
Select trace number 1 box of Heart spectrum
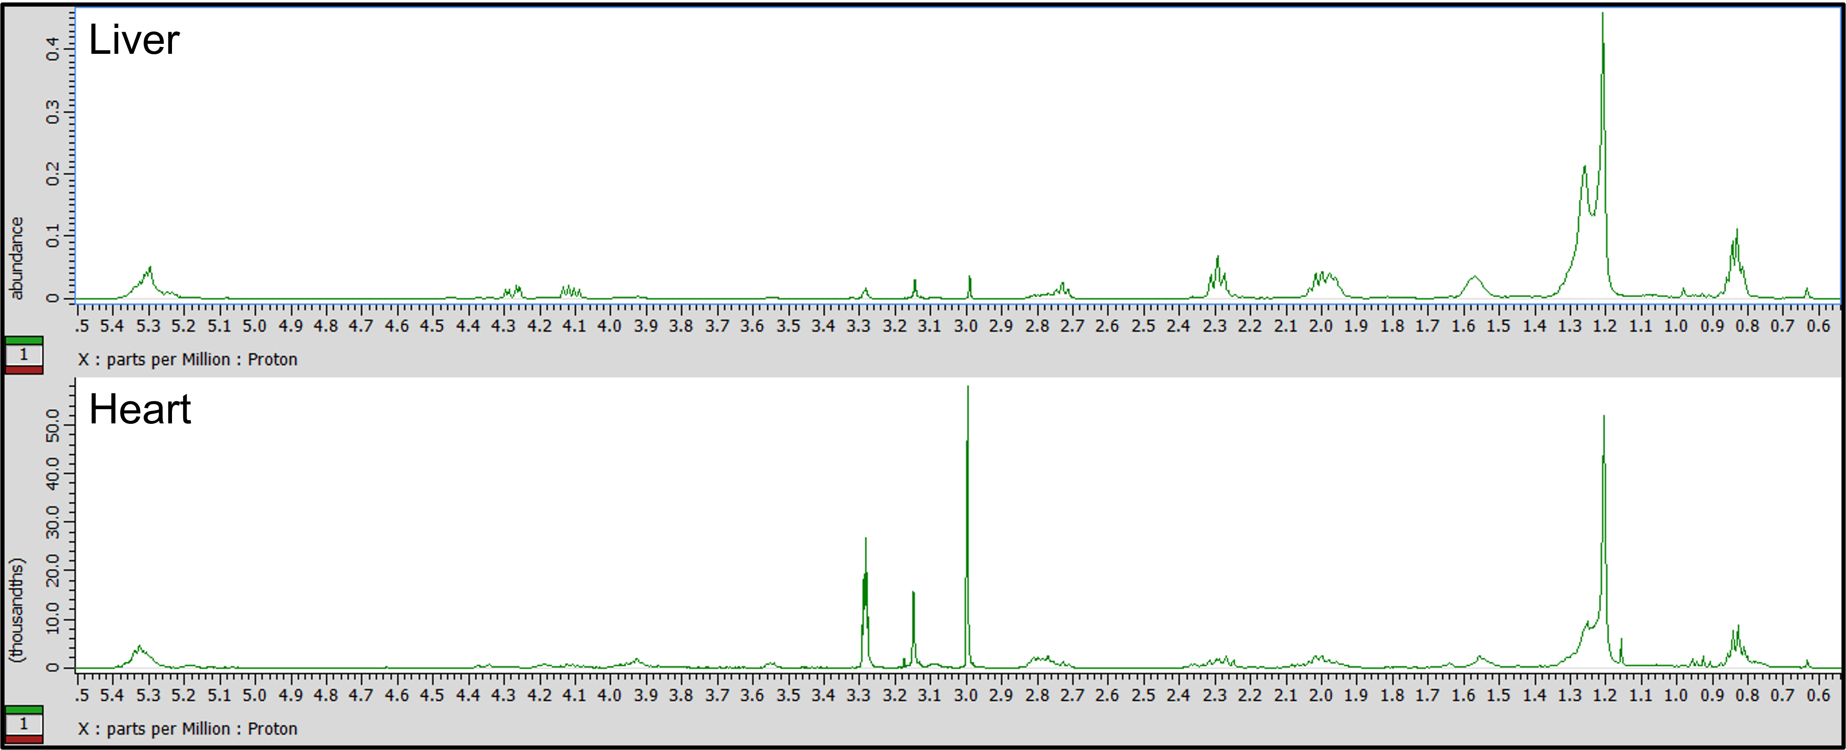[x=24, y=723]
